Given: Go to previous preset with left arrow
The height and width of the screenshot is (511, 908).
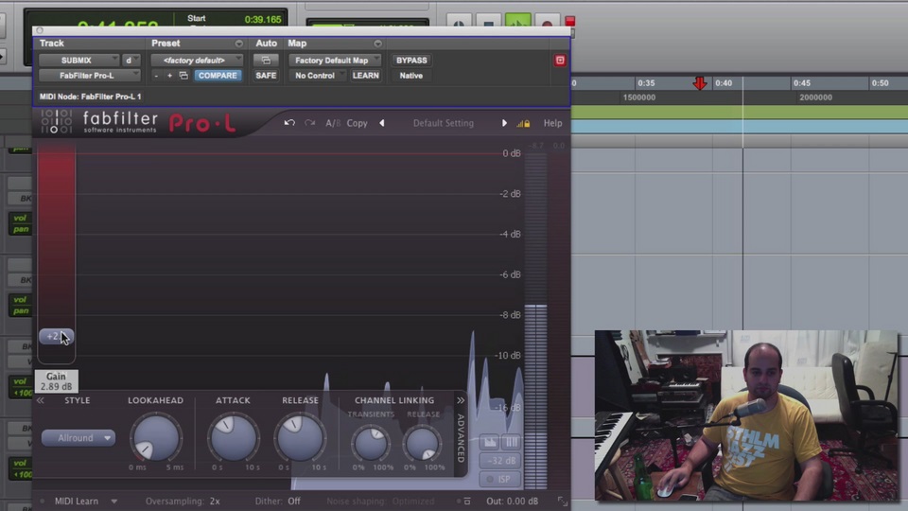Looking at the screenshot, I should click(381, 123).
